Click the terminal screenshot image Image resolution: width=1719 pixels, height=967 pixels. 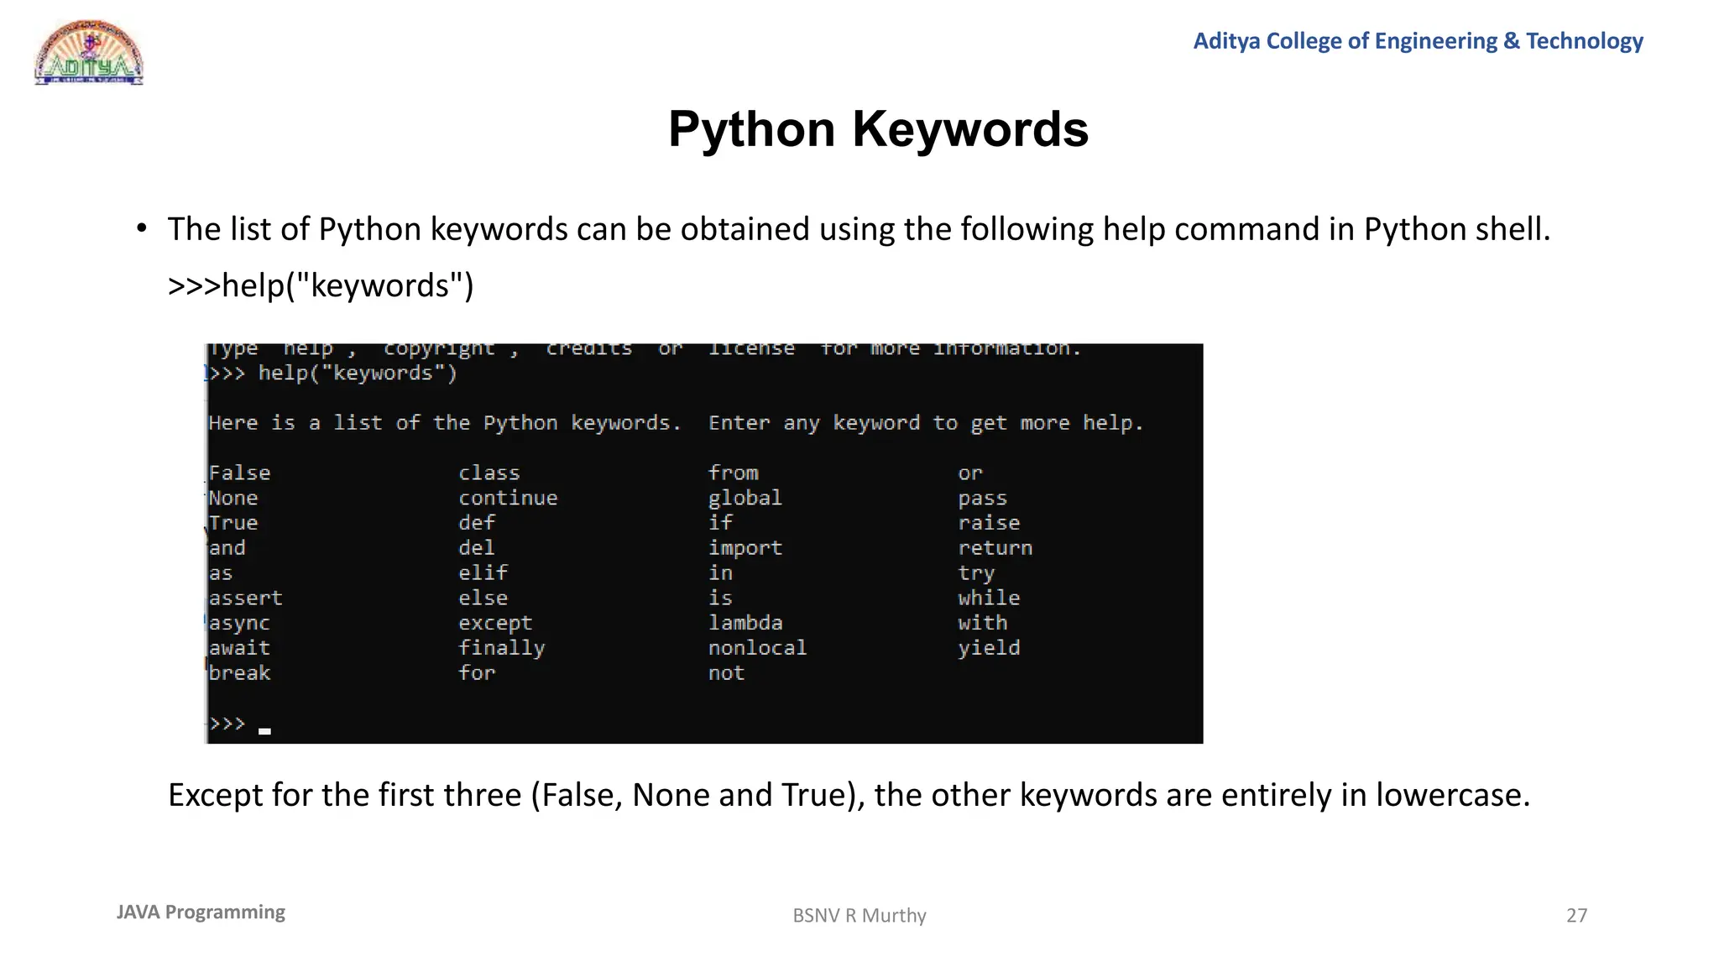(x=703, y=543)
